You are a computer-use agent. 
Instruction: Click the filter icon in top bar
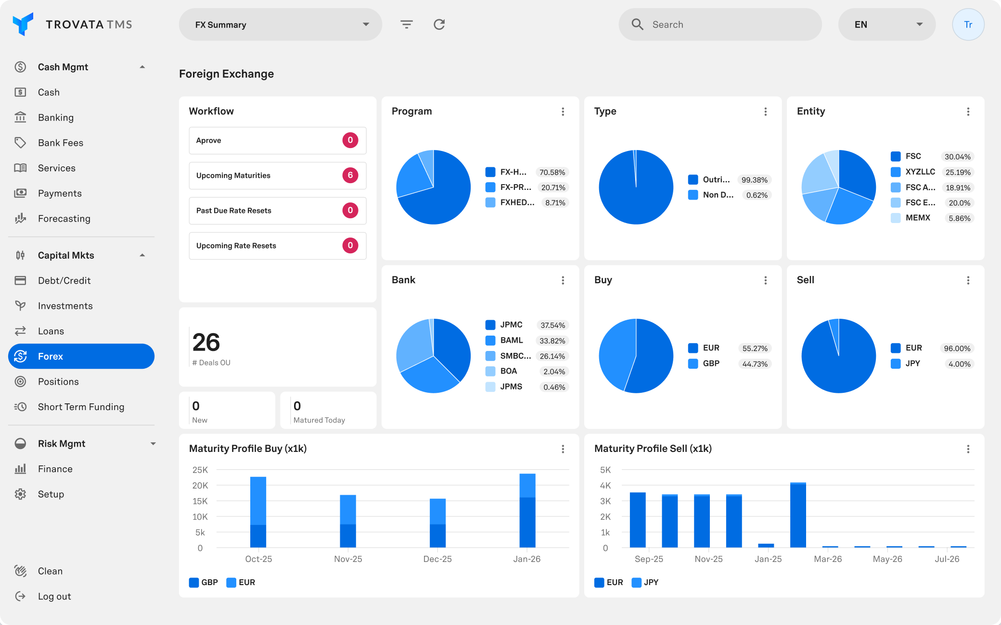(x=407, y=25)
